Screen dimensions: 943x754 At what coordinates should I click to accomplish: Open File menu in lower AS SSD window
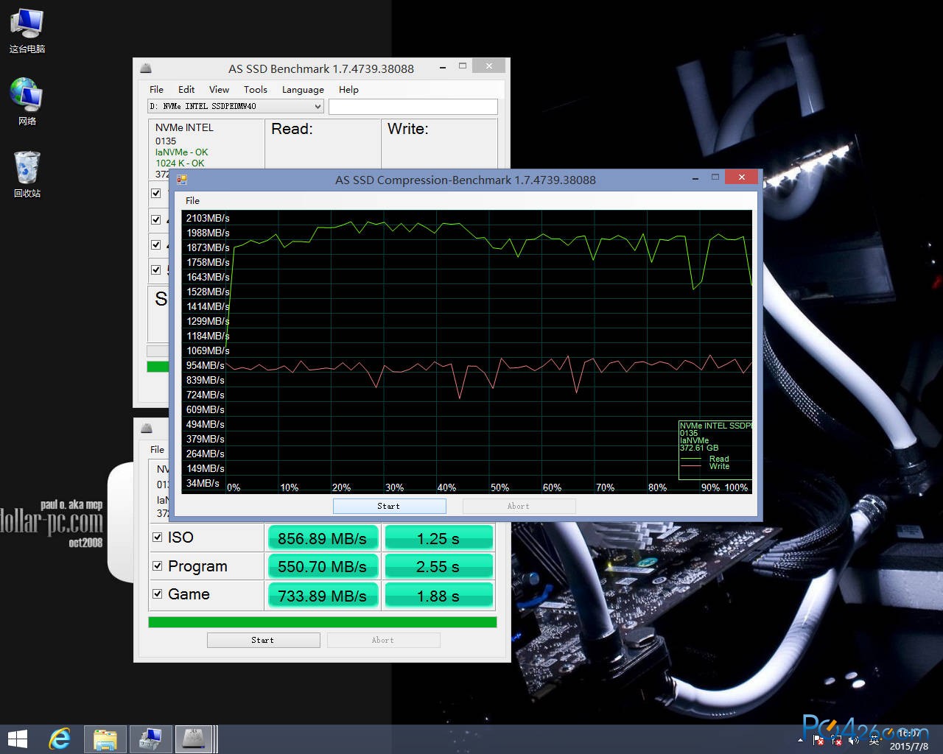157,449
